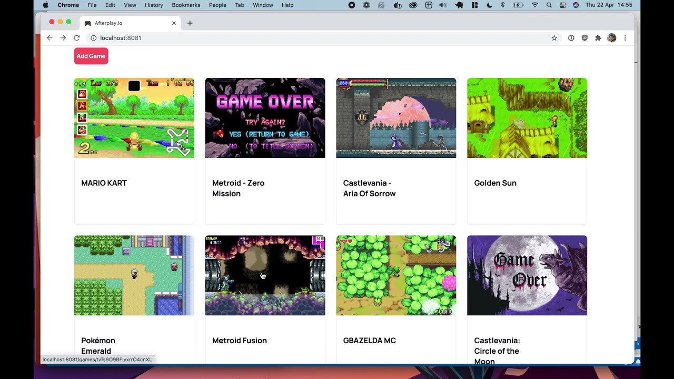The height and width of the screenshot is (379, 674).
Task: Click the screen recording stop icon in menu bar
Action: click(x=352, y=5)
